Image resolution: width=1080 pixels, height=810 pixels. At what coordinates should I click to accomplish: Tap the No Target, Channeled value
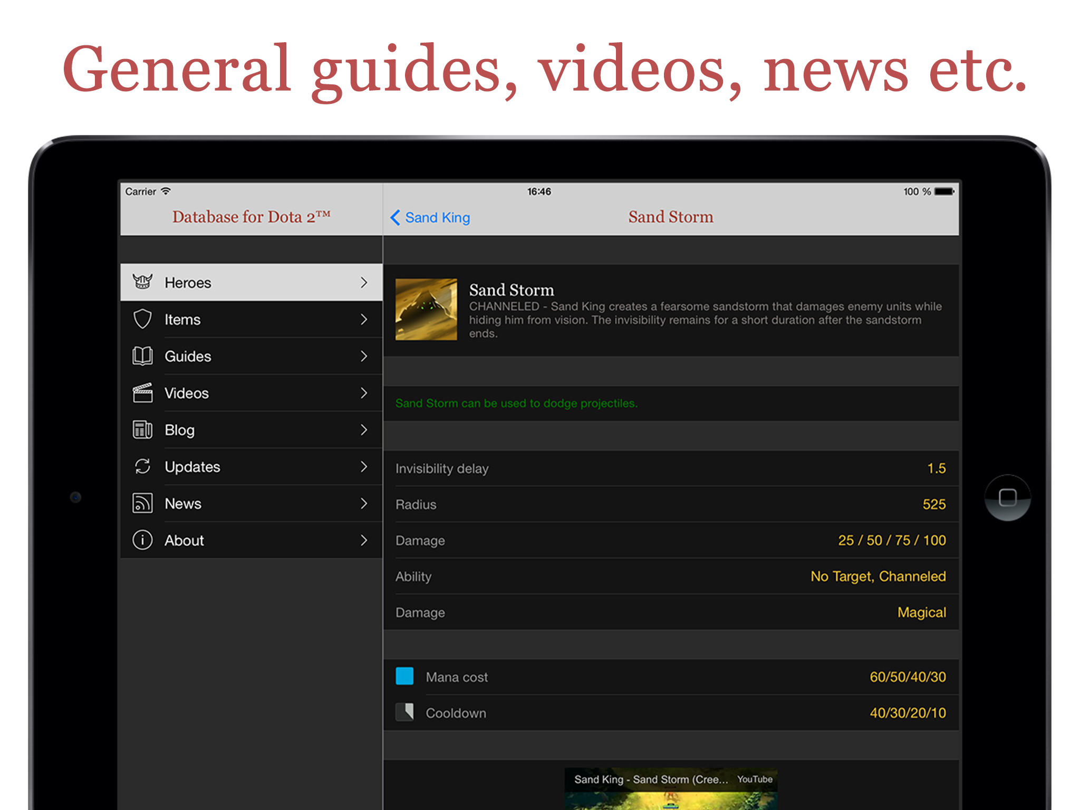coord(878,576)
